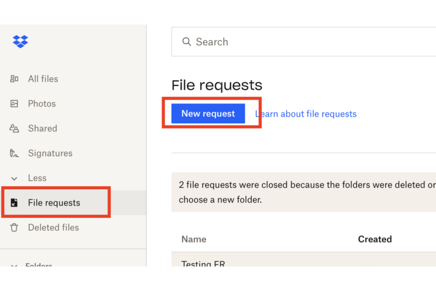This screenshot has height=291, width=436.
Task: Click inside the Search input field
Action: pos(265,42)
